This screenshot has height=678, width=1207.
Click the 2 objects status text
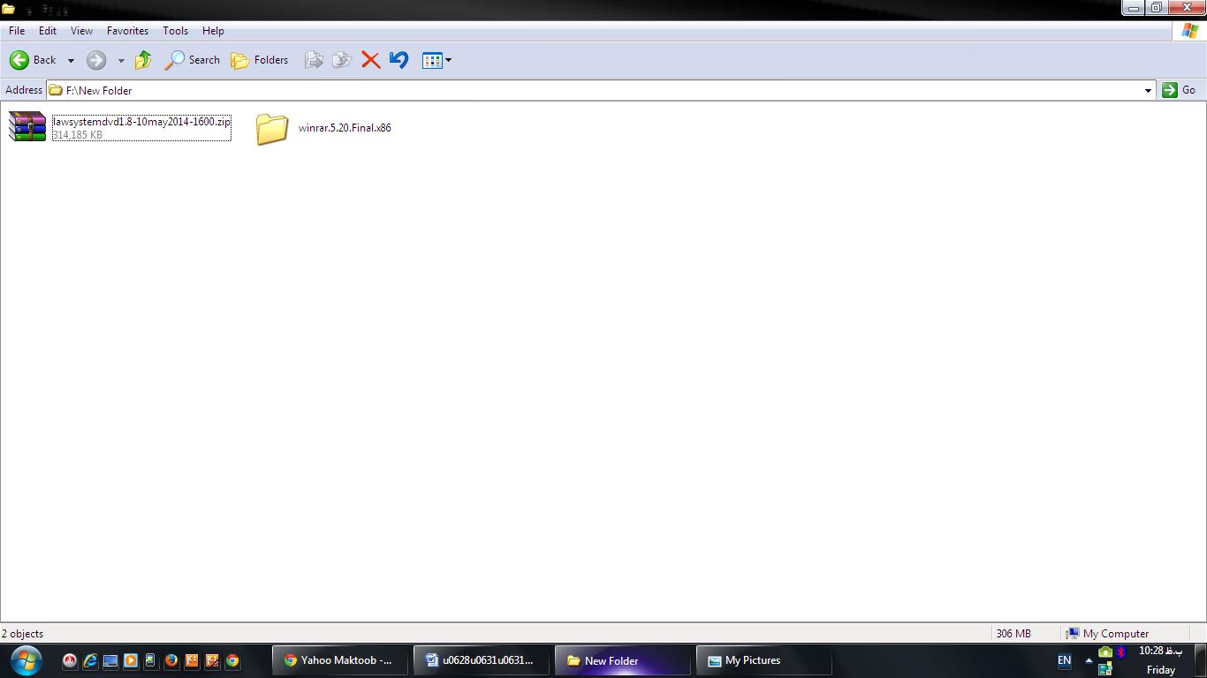click(22, 634)
